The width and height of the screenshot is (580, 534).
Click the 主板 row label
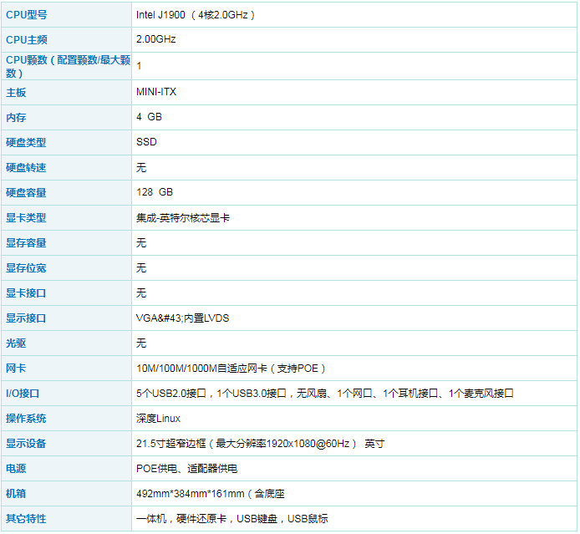(x=16, y=92)
